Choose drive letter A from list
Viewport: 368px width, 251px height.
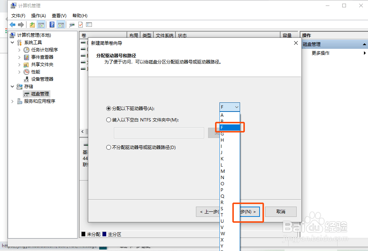(229, 115)
